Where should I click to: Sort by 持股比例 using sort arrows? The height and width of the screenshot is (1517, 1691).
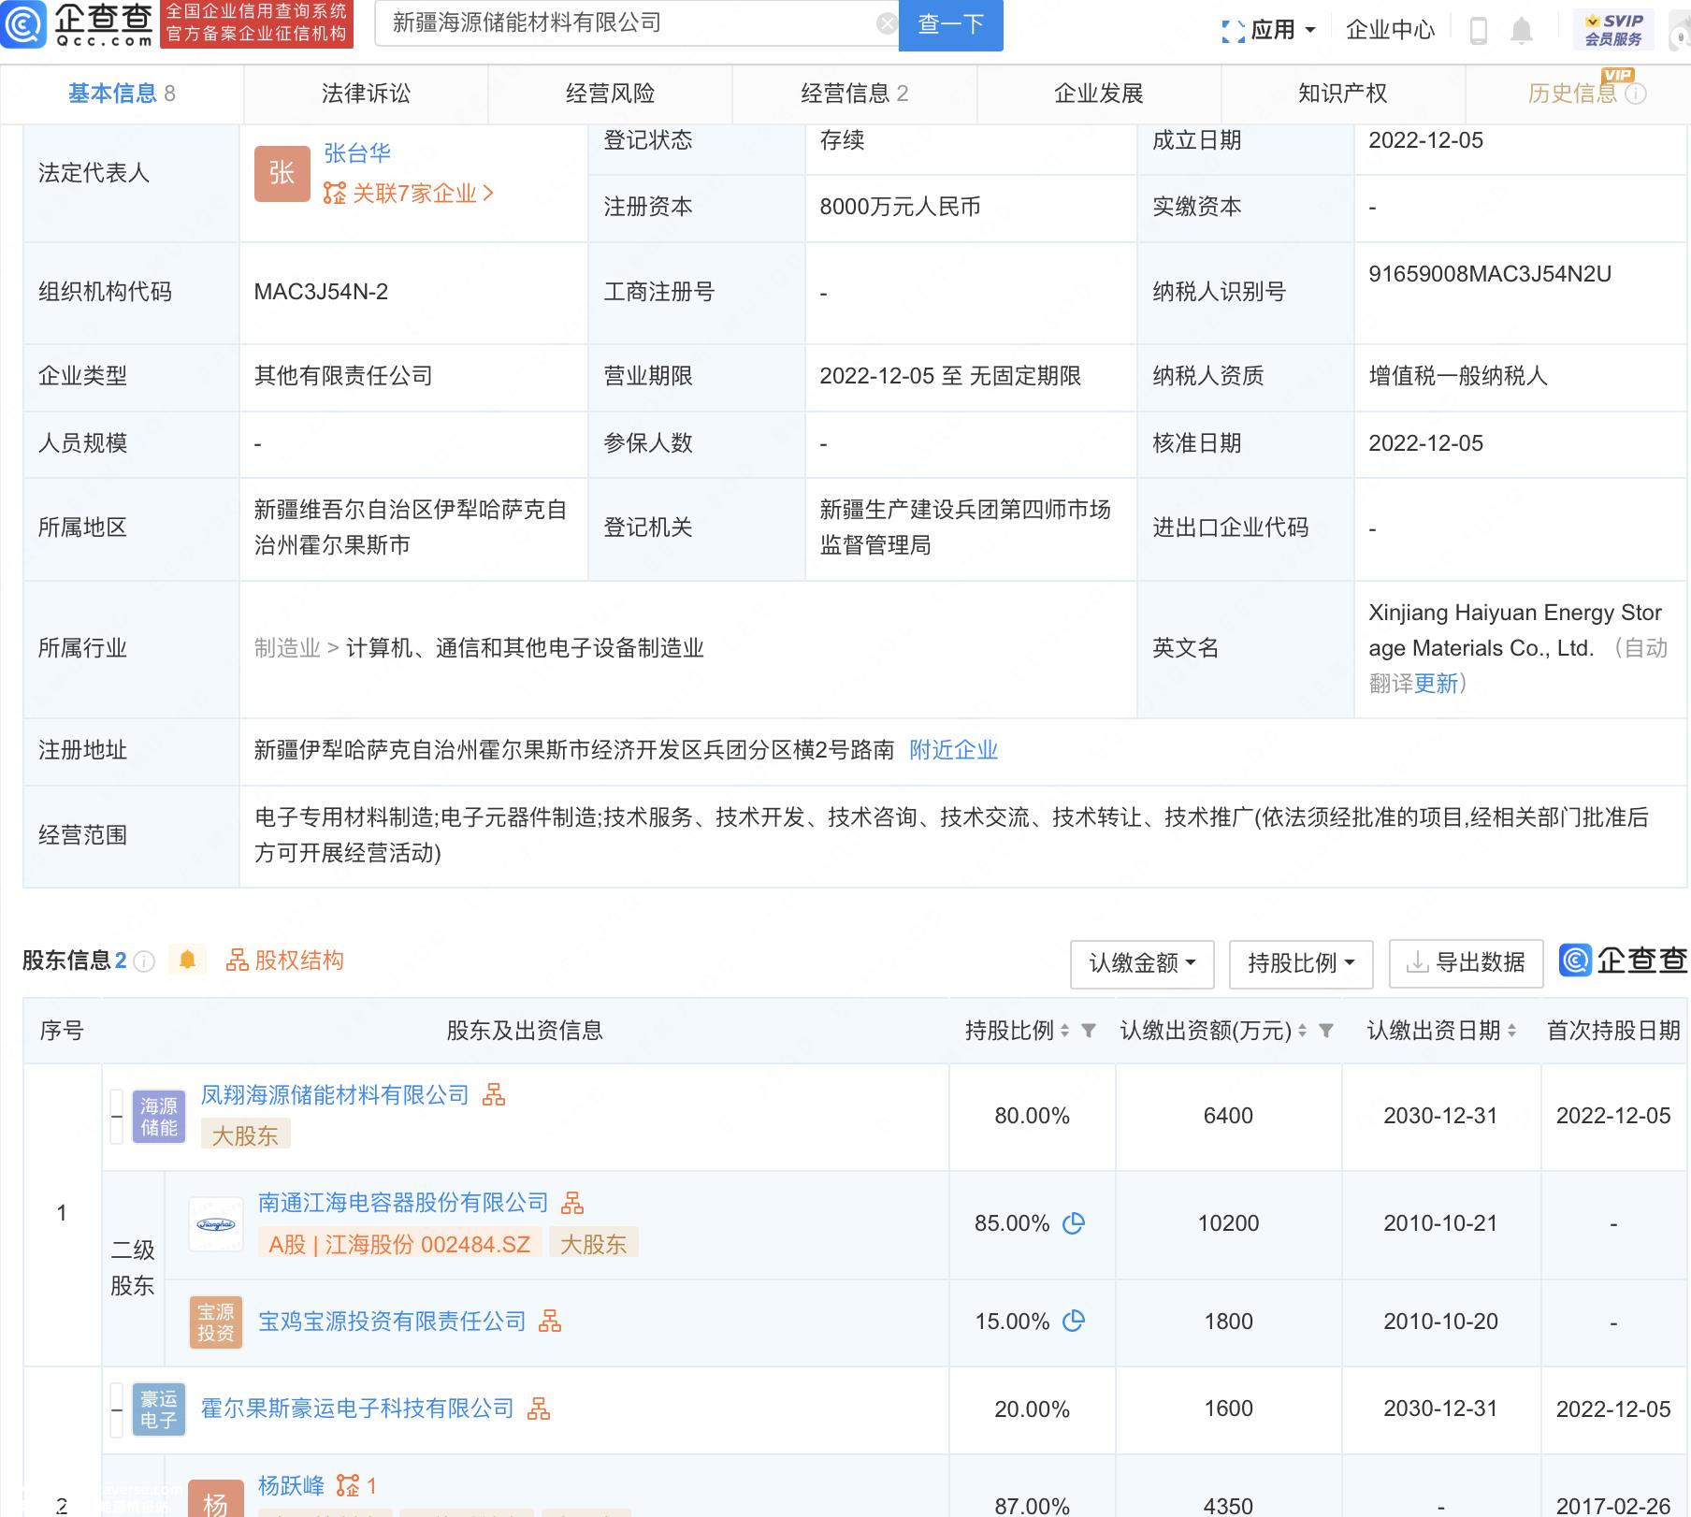[x=1064, y=1031]
